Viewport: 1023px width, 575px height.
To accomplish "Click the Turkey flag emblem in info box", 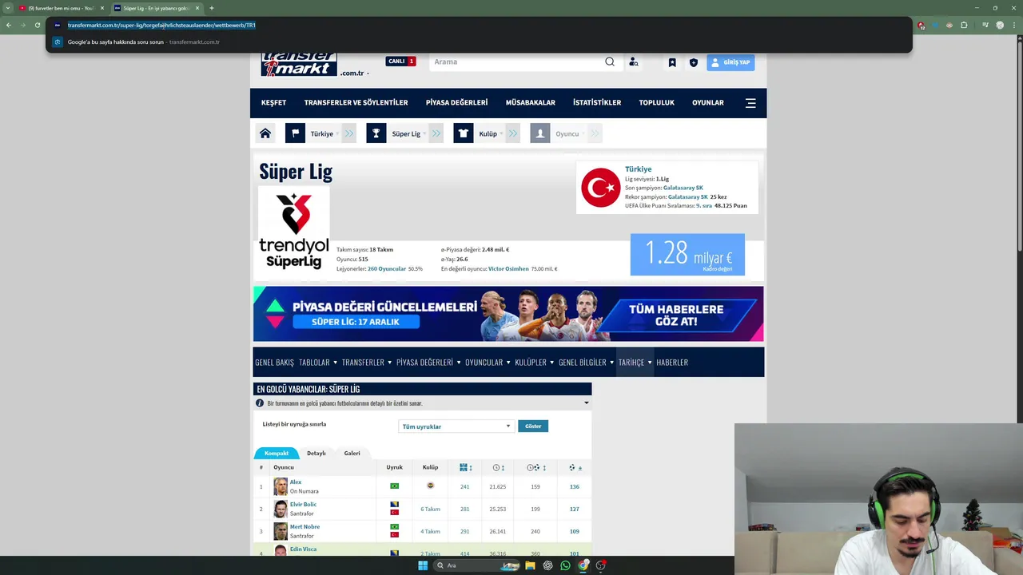I will pyautogui.click(x=600, y=188).
